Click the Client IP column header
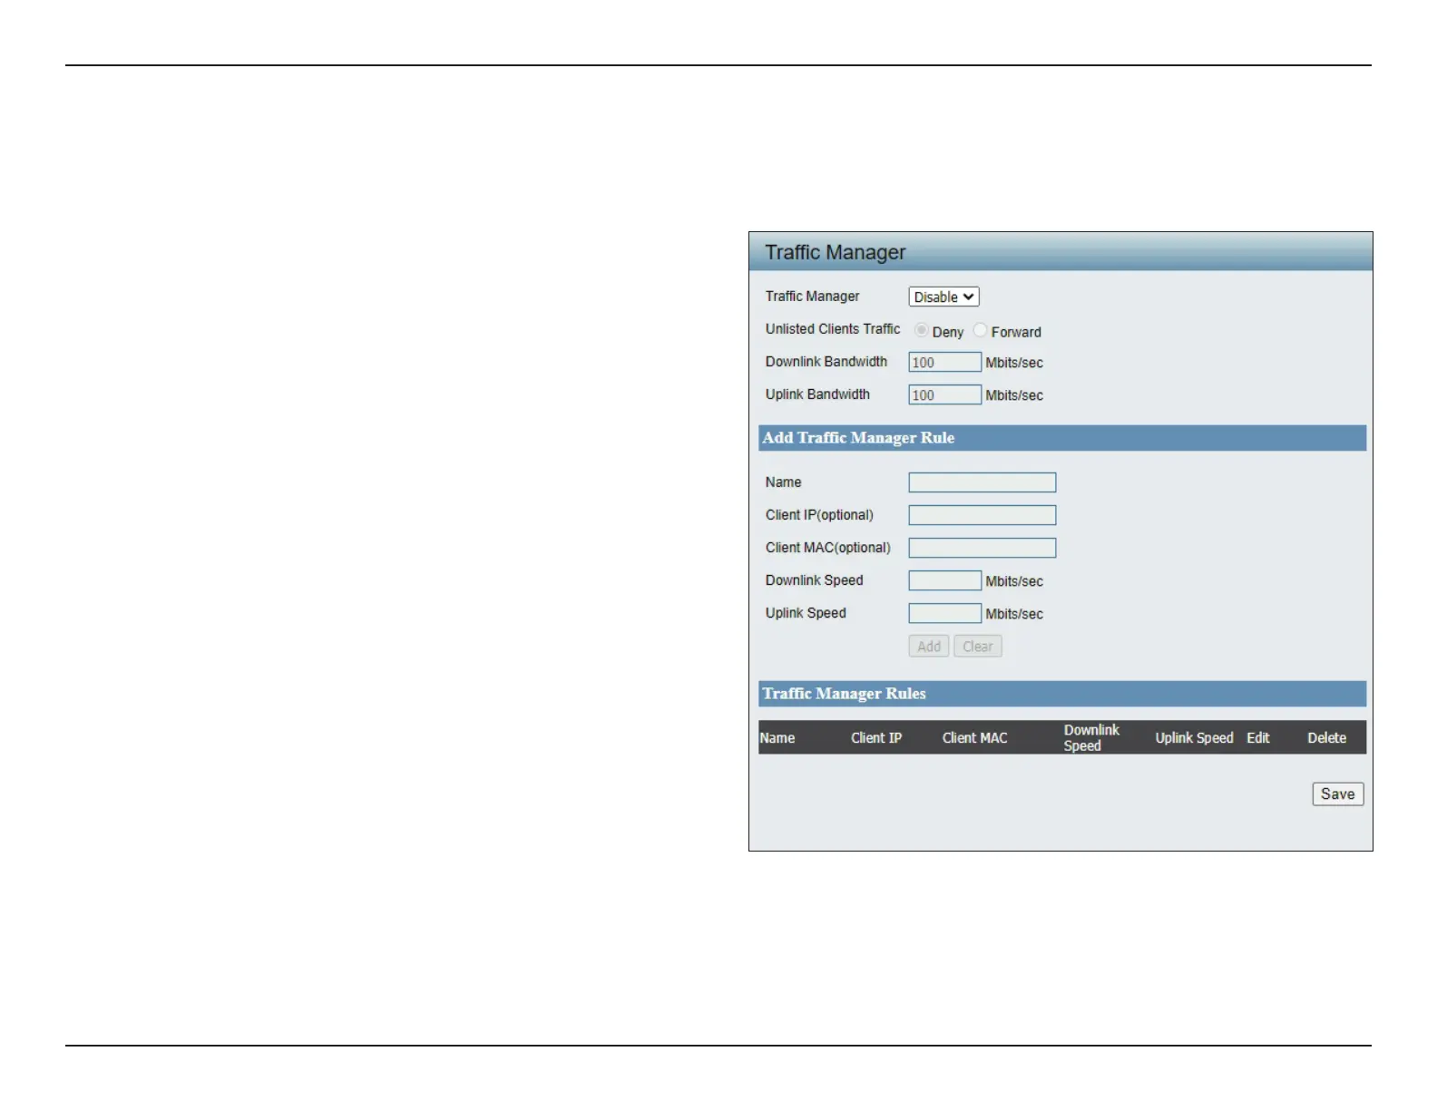 (876, 738)
